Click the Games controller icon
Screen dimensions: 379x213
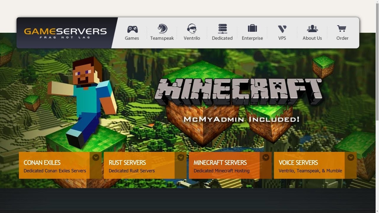132,29
